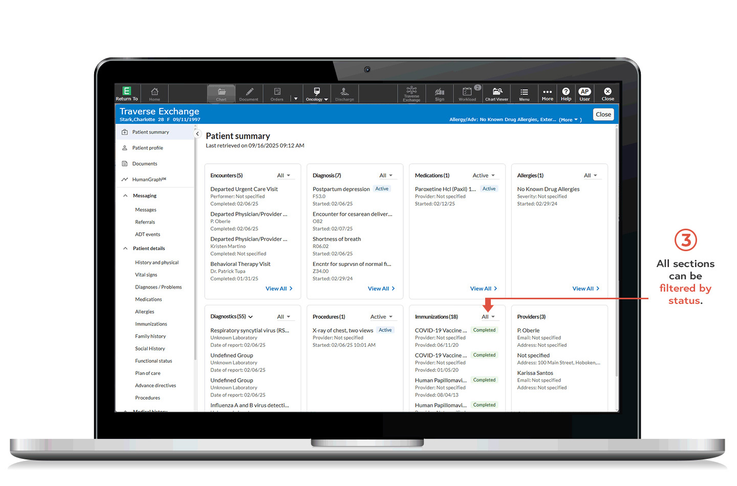
Task: Launch the Chart Viewer tool
Action: click(x=496, y=94)
